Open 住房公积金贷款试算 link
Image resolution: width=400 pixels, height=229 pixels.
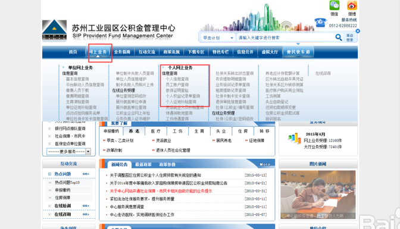coord(282,113)
